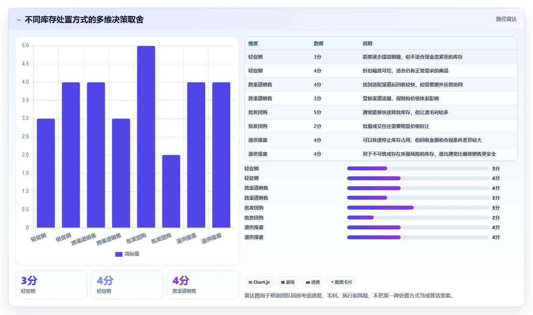The image size is (533, 315).
Task: Click the 3分 cell in the 跨渠道销售 table row
Action: point(317,99)
